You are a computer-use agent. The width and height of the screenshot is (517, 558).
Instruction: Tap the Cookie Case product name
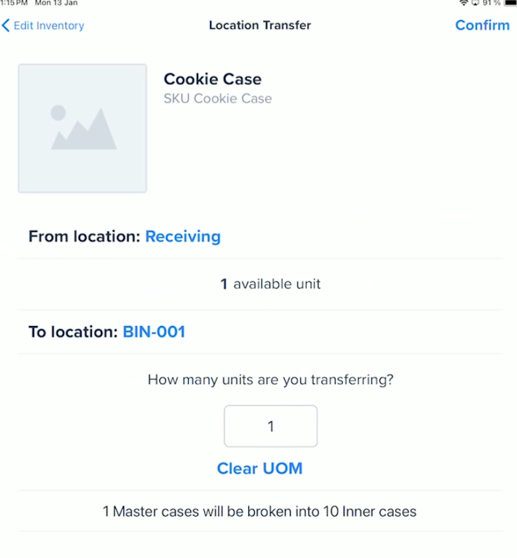[213, 79]
